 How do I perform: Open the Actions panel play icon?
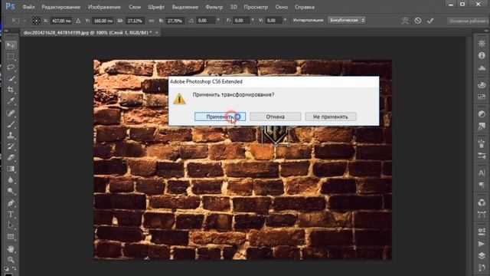[482, 244]
